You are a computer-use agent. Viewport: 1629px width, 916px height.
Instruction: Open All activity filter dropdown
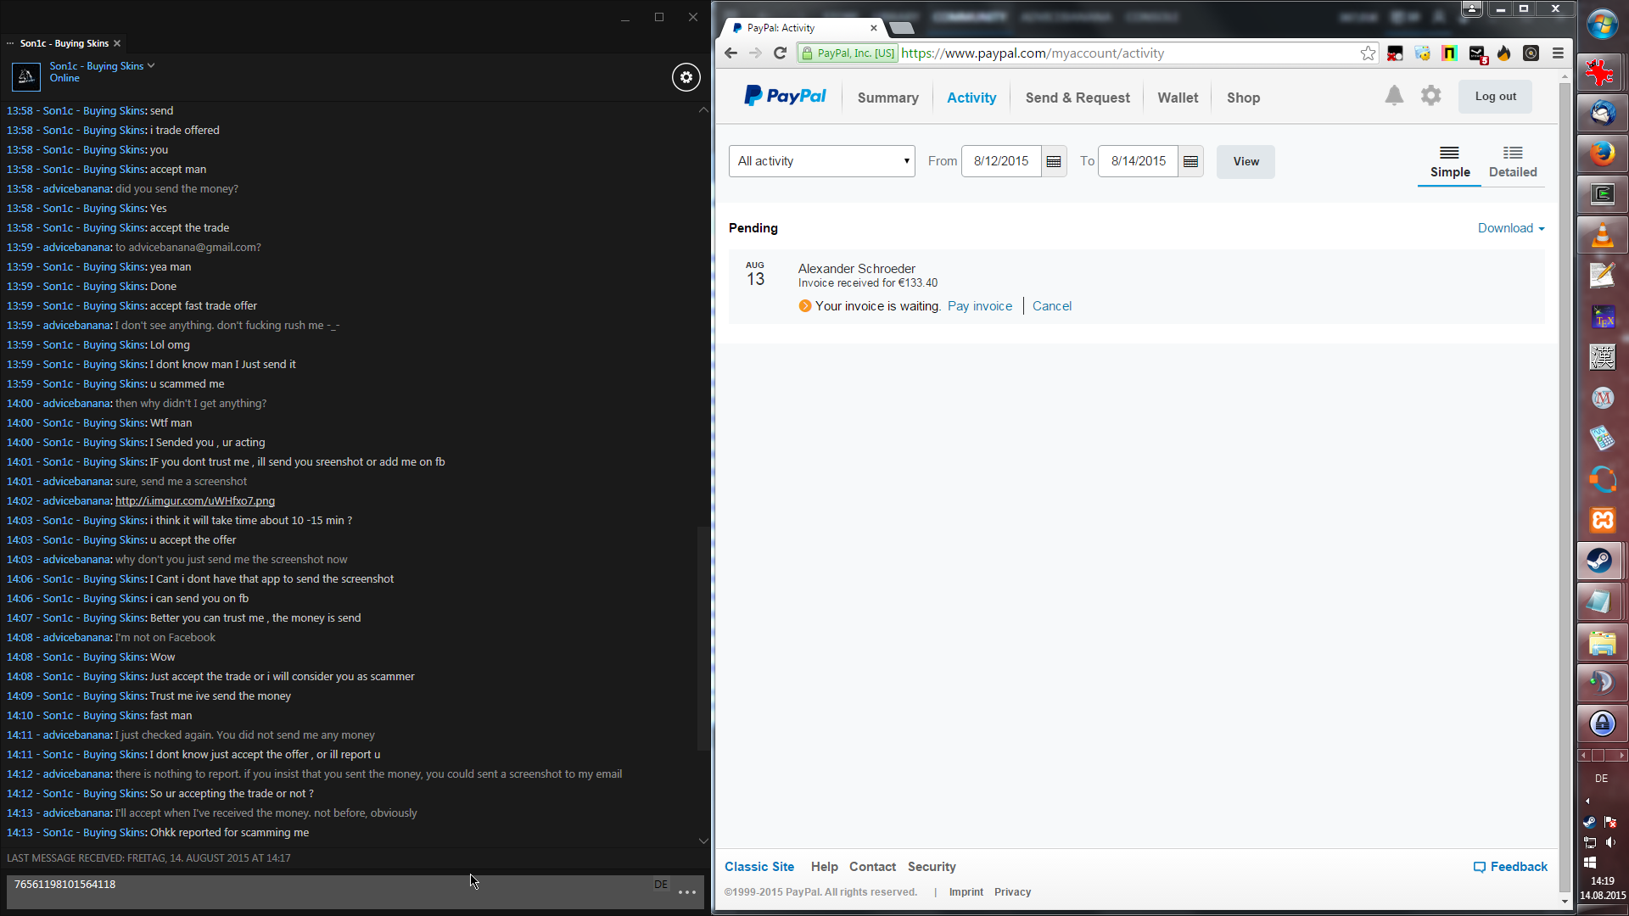(821, 161)
